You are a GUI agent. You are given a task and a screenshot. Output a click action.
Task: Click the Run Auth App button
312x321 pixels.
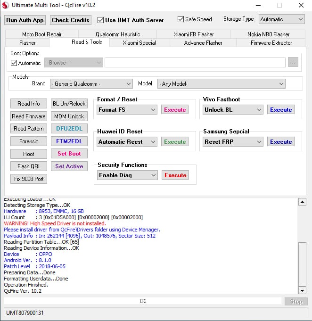25,20
